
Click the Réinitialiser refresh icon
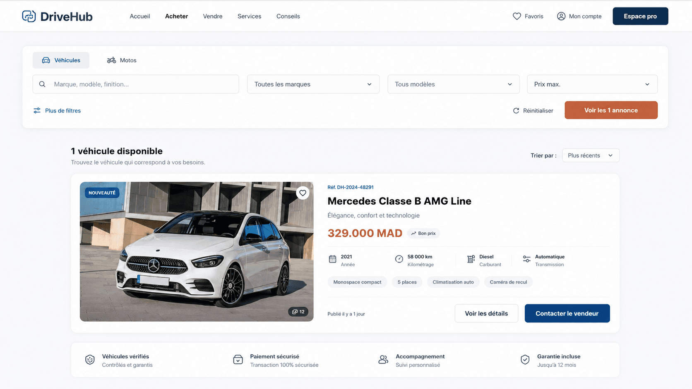(x=516, y=110)
